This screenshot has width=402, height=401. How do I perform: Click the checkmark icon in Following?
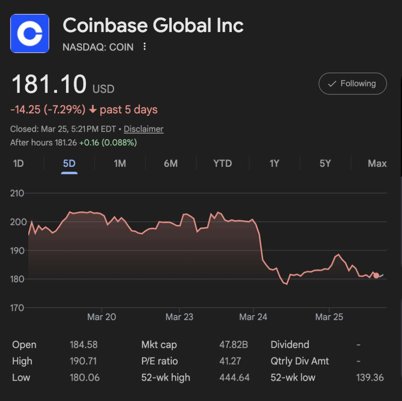click(332, 84)
